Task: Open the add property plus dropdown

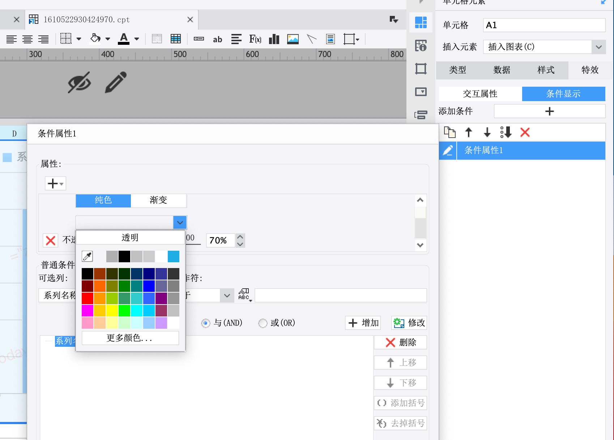Action: tap(55, 184)
